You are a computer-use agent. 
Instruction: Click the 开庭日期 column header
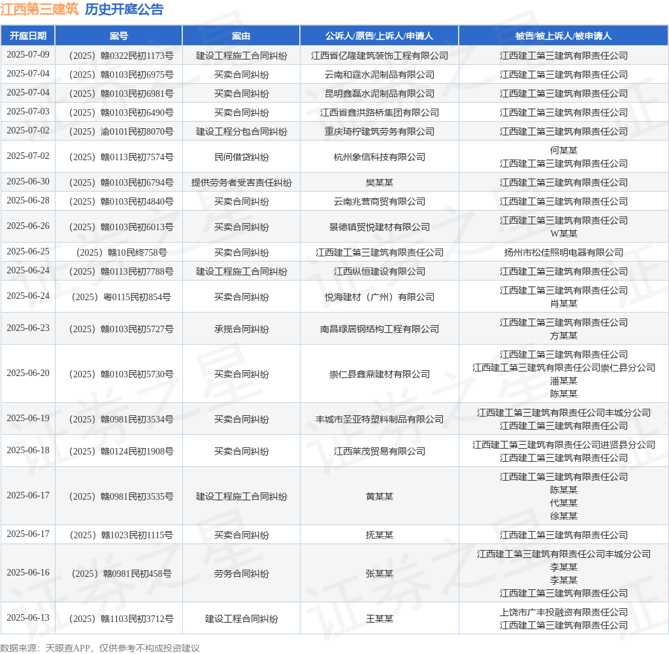pos(28,36)
